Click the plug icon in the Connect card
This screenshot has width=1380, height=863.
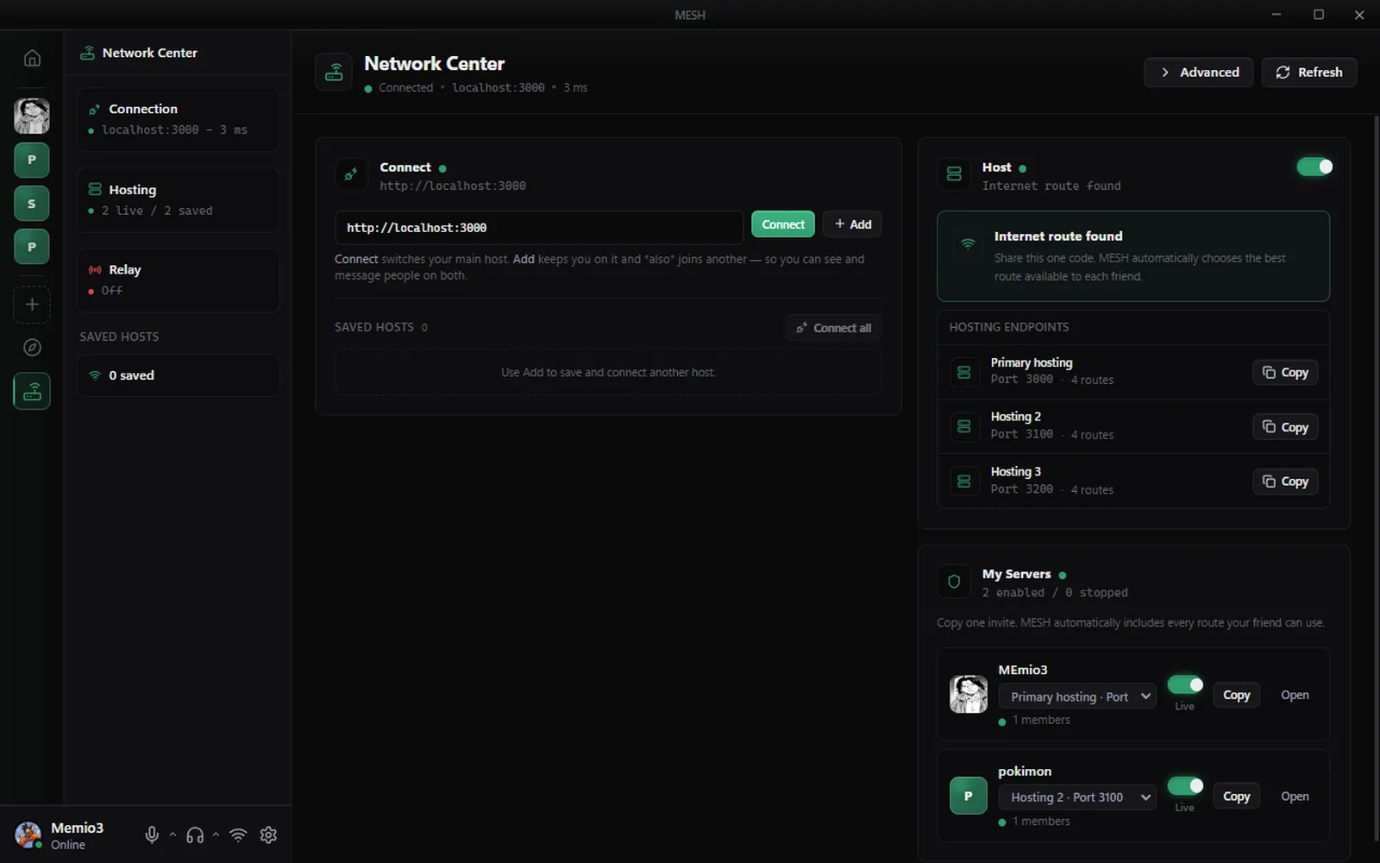(x=351, y=174)
